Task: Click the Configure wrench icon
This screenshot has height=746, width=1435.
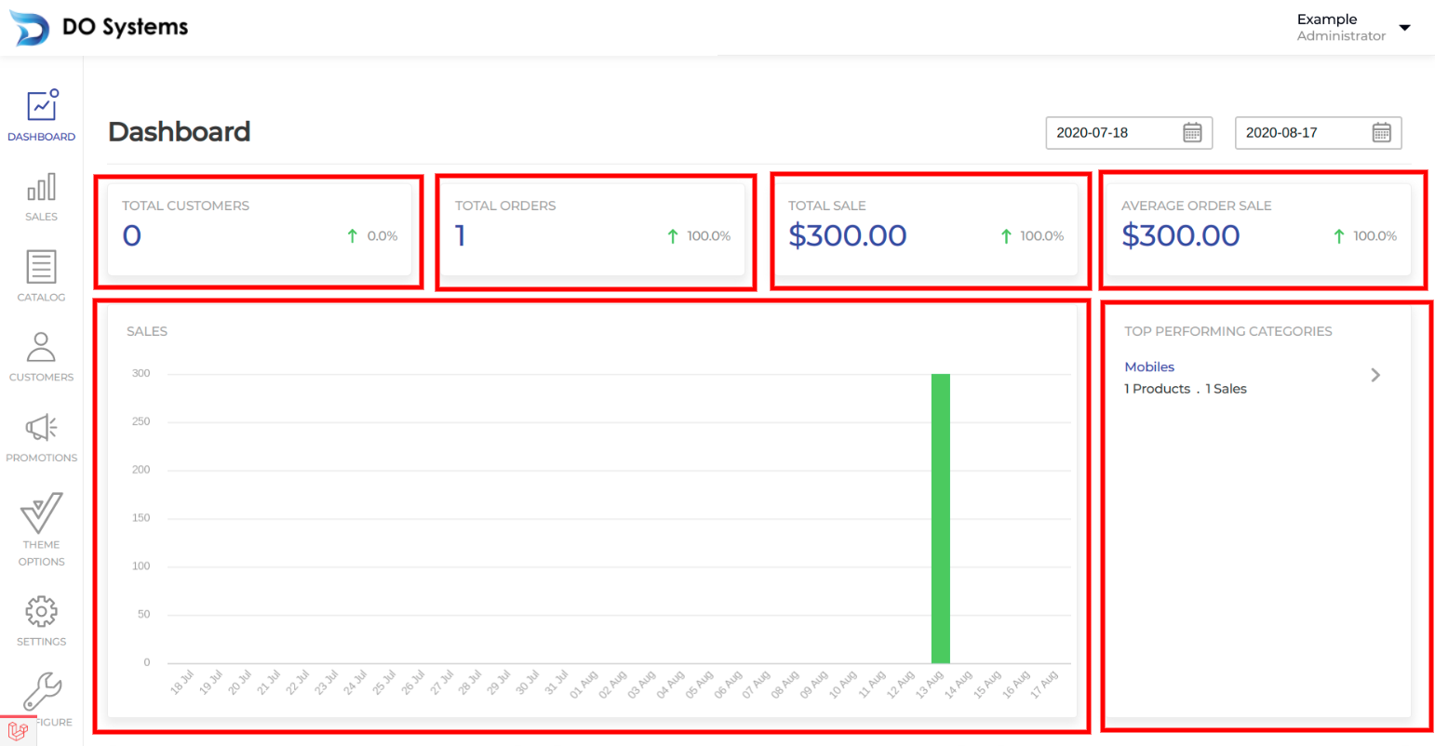Action: point(43,691)
